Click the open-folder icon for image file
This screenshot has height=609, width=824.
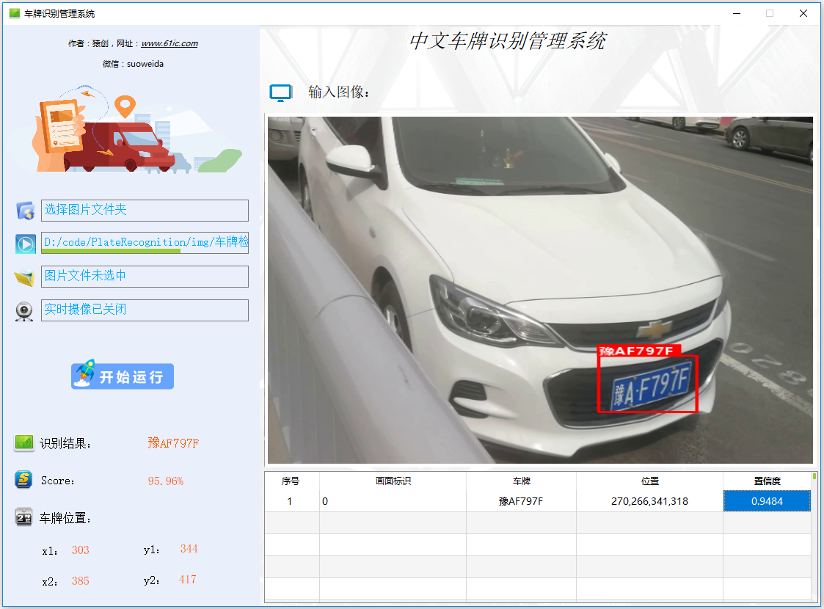(x=25, y=278)
